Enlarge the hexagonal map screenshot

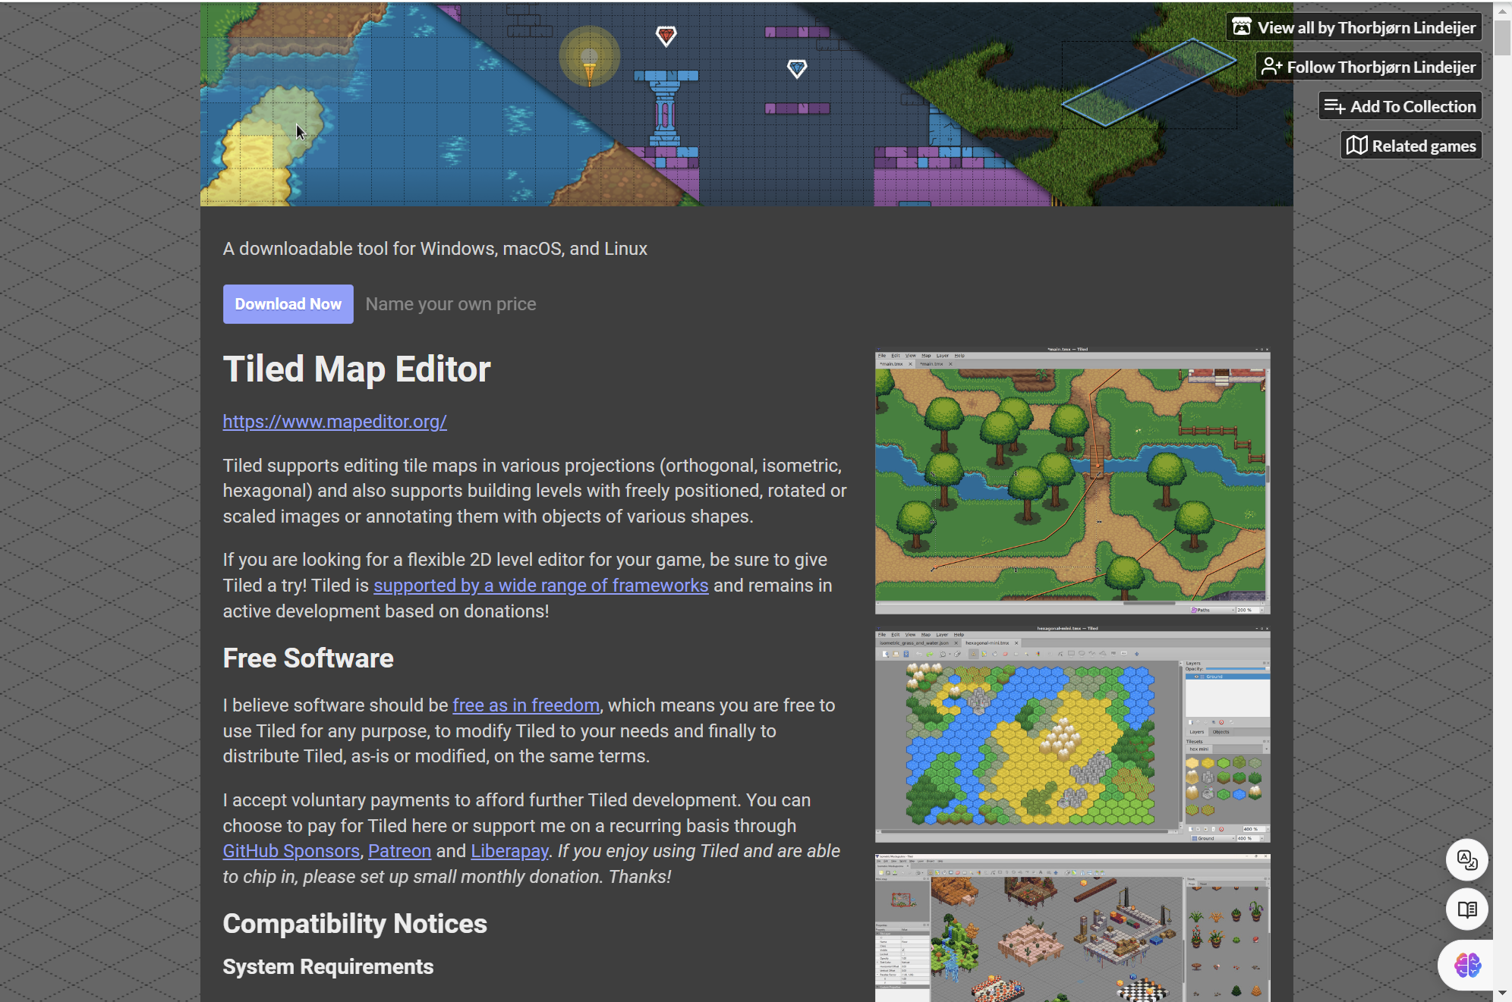(x=1072, y=734)
